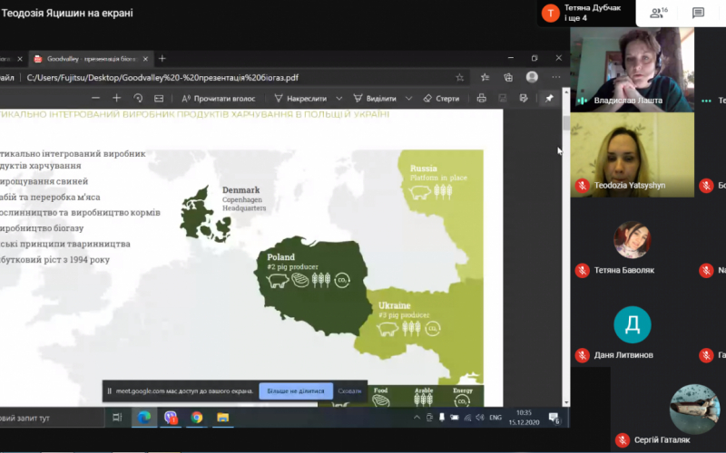Open Viber from the taskbar

click(171, 418)
